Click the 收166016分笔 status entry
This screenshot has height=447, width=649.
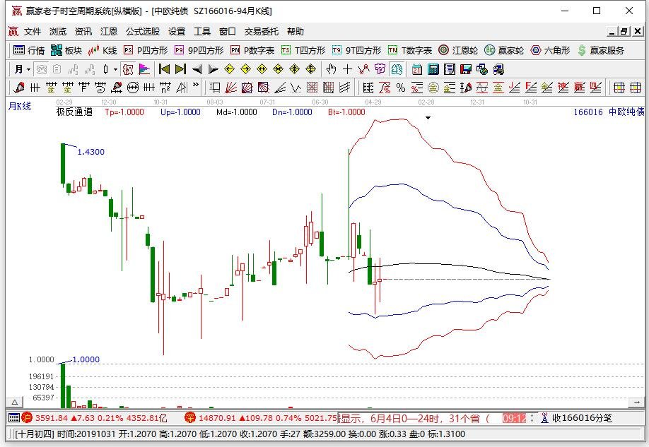tap(576, 418)
